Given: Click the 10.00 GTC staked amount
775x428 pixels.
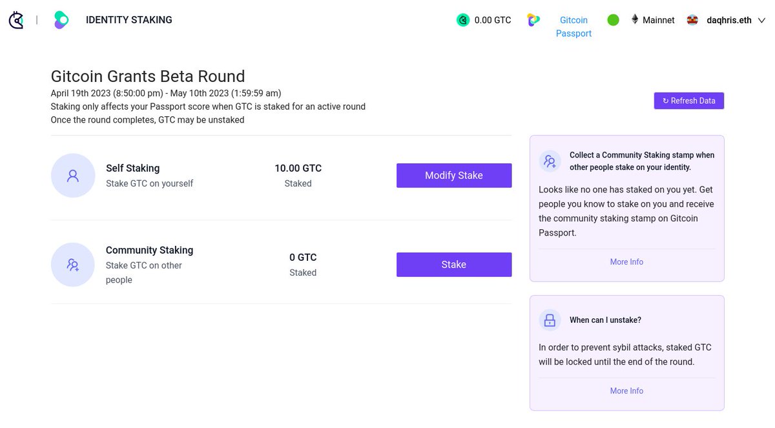Looking at the screenshot, I should pos(298,168).
